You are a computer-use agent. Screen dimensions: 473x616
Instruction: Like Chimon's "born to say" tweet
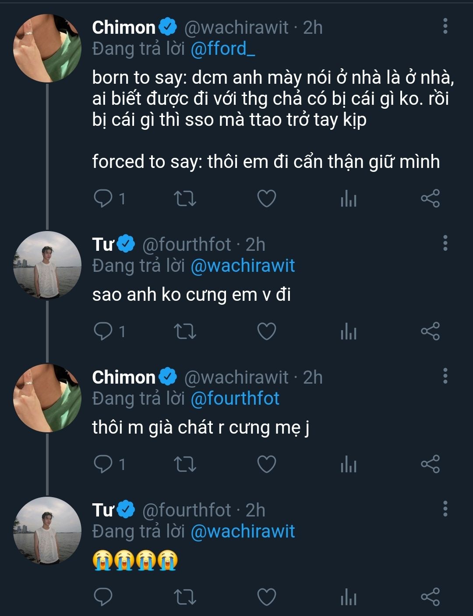pyautogui.click(x=266, y=199)
